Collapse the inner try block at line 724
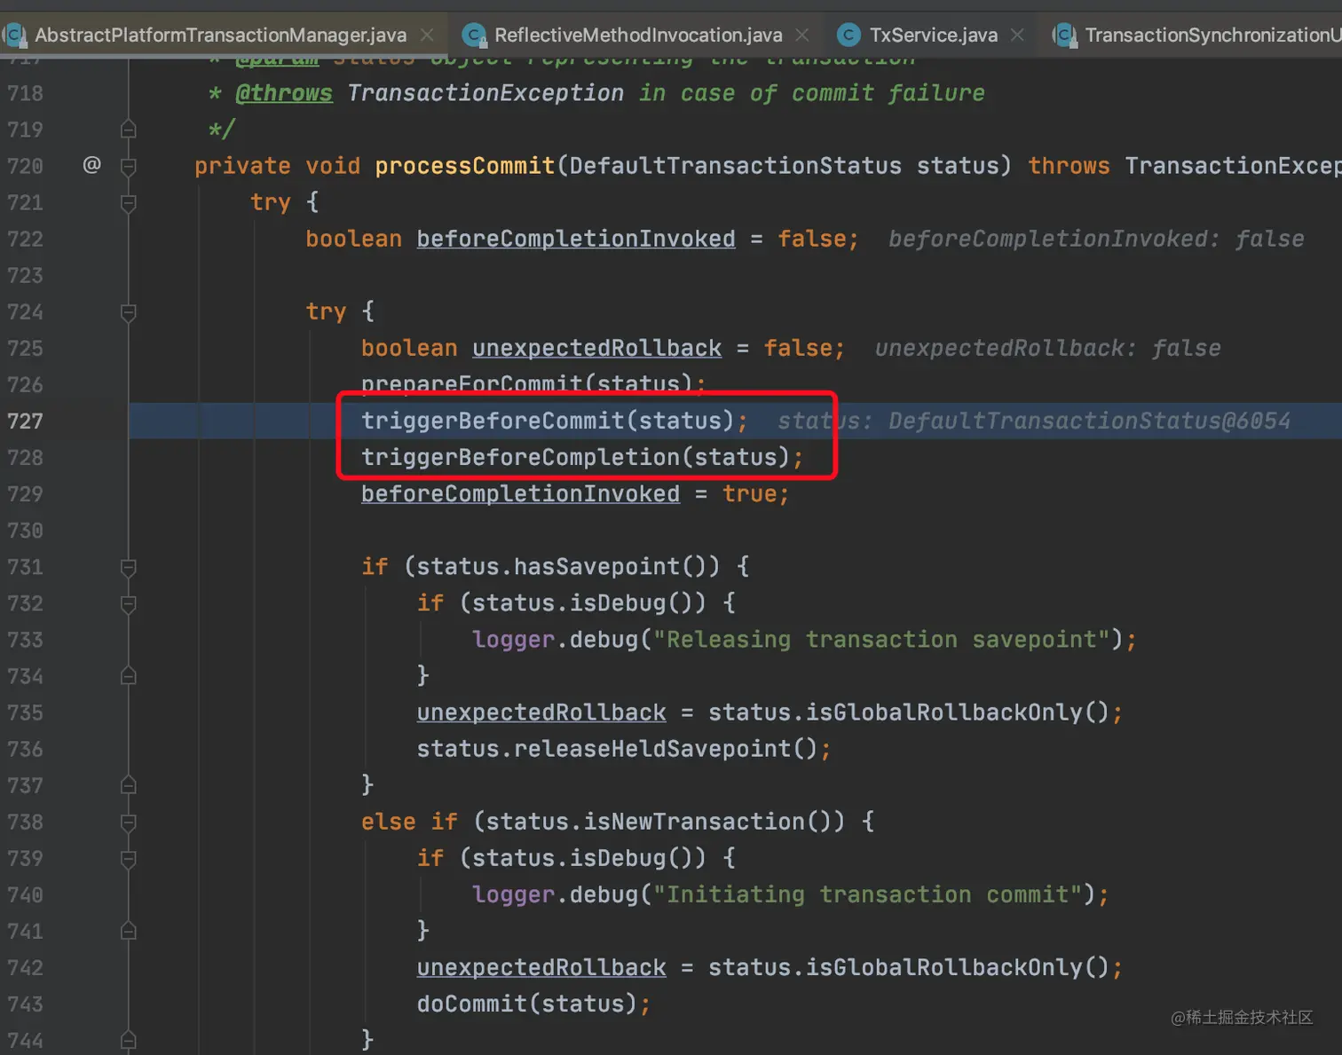This screenshot has height=1055, width=1342. [x=129, y=311]
